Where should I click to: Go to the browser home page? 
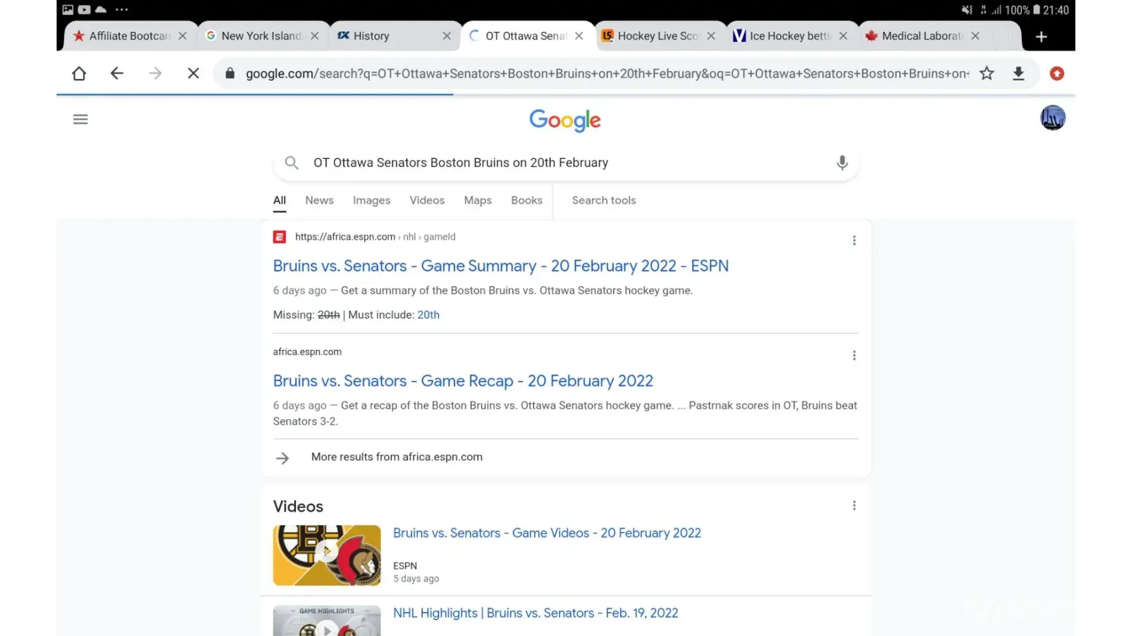[79, 74]
